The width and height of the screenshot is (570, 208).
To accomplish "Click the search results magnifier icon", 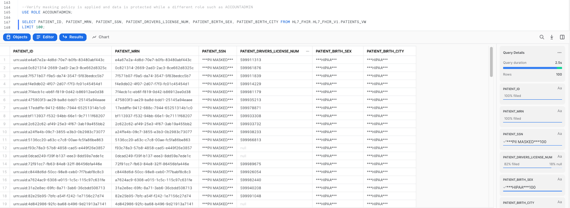I will (542, 37).
